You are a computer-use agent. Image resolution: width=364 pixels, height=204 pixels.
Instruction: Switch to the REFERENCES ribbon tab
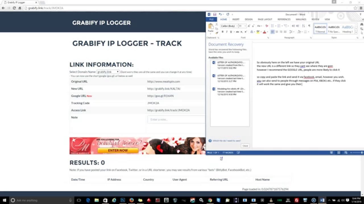pos(284,19)
